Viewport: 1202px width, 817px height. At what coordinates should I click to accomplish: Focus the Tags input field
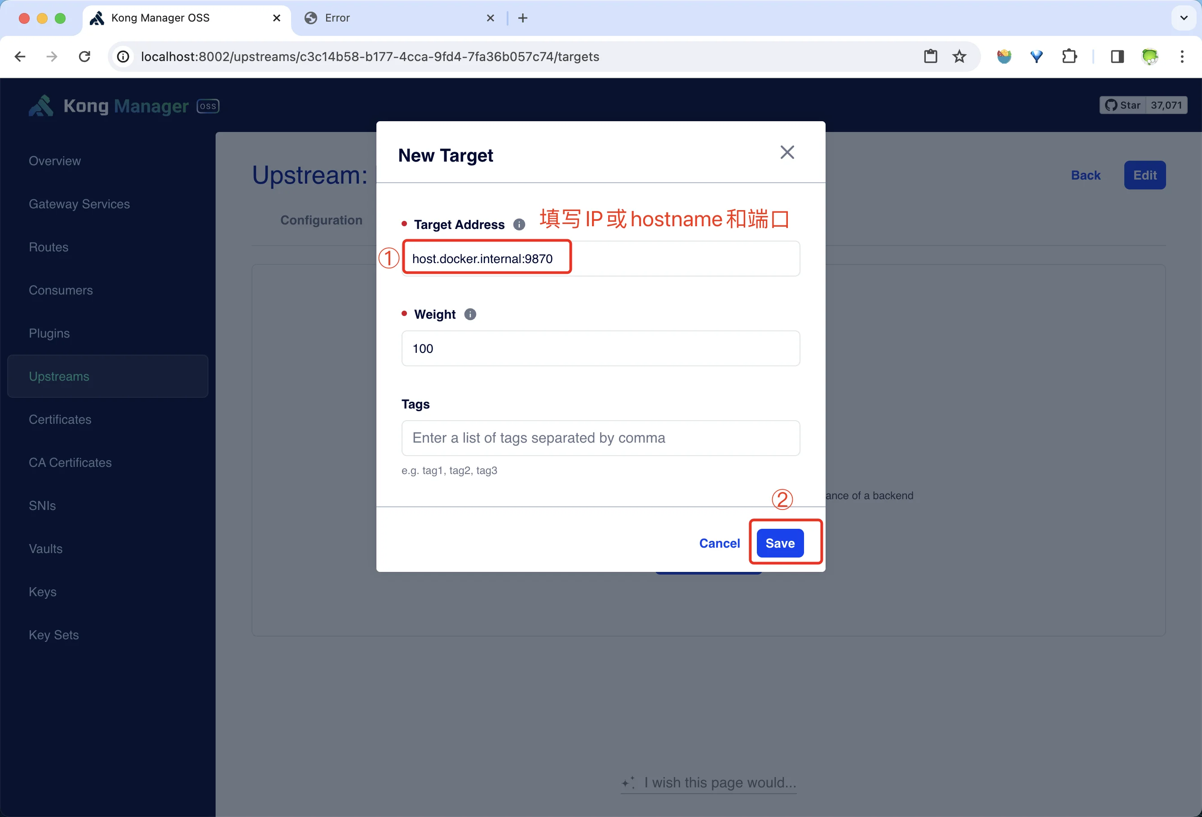click(x=600, y=438)
